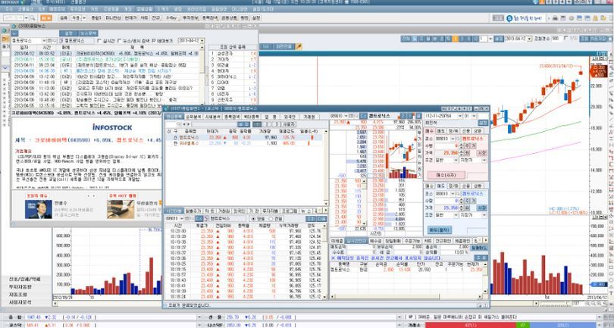Open the 일반 condition dropdown in buy form
The width and height of the screenshot is (614, 328).
pyautogui.click(x=456, y=160)
